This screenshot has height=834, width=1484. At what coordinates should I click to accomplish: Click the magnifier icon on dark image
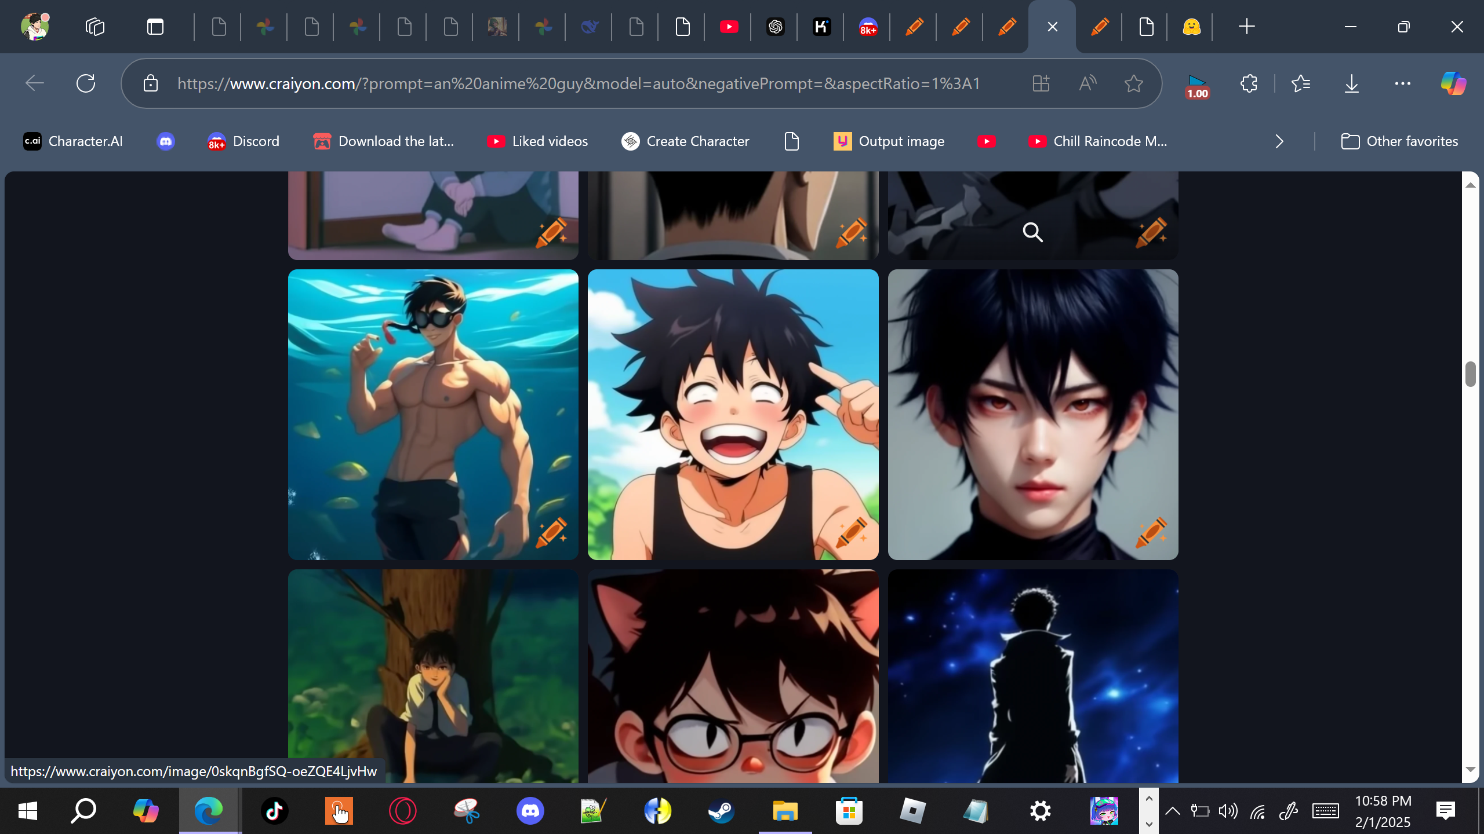pos(1032,232)
